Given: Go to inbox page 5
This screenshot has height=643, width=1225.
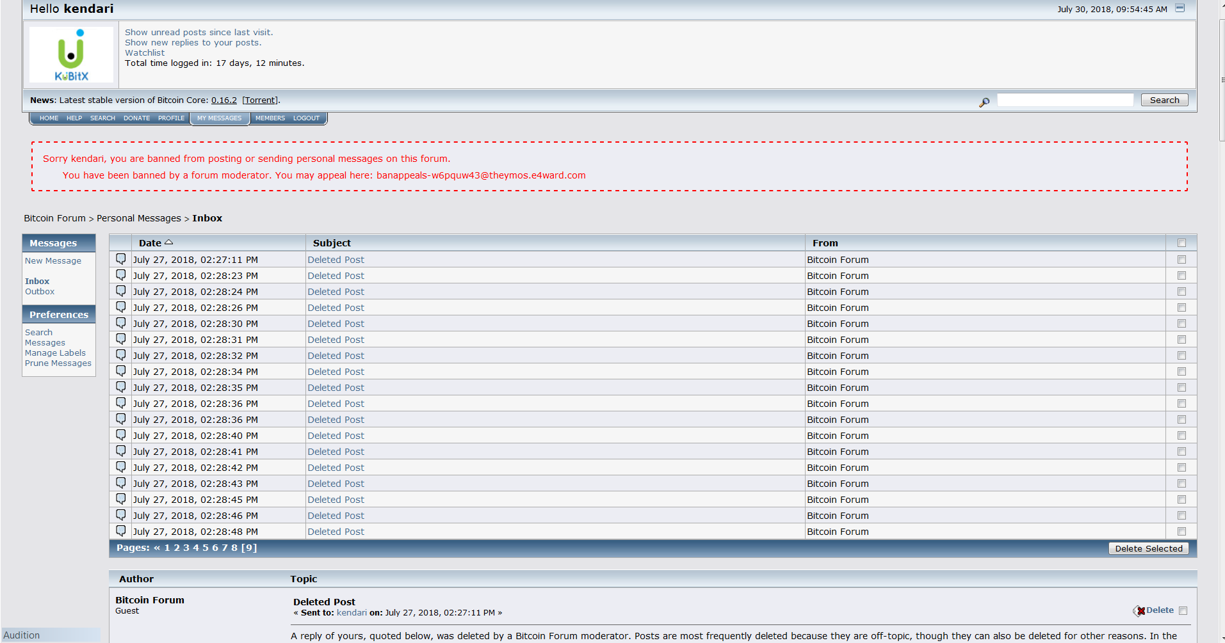Looking at the screenshot, I should tap(206, 548).
